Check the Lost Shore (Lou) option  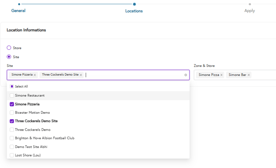12,155
